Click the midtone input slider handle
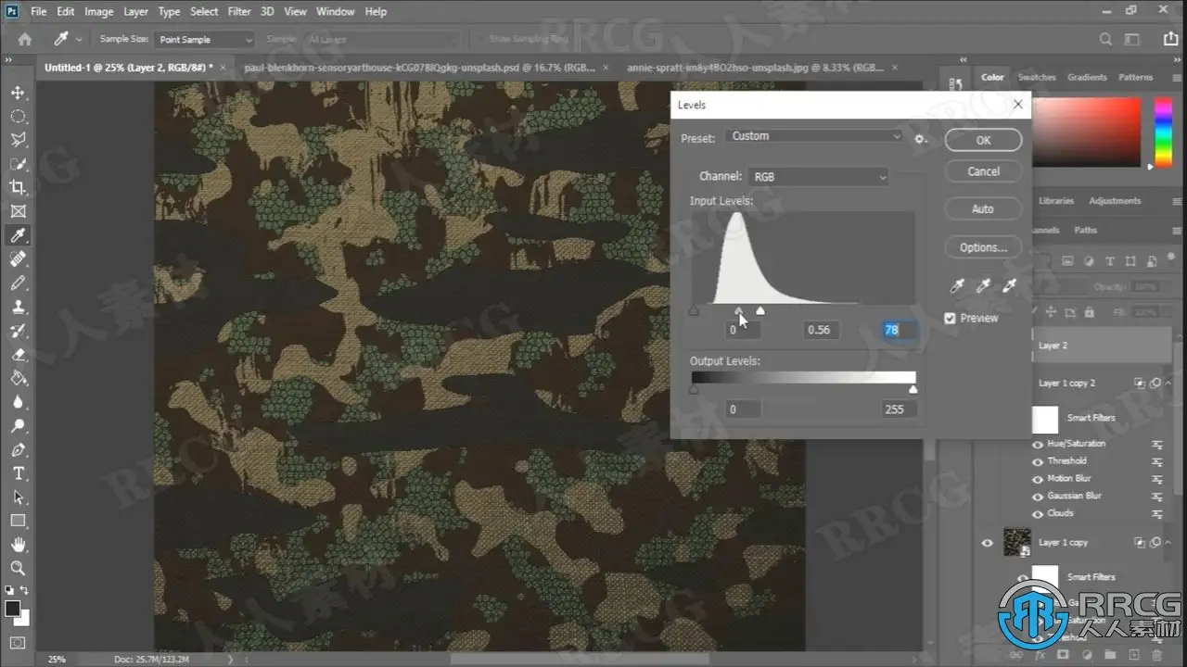The width and height of the screenshot is (1187, 667). (x=739, y=311)
